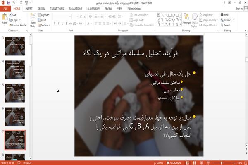Viewport: 248px width, 165px height.
Task: Click Increase Font Size icon
Action: coord(81,16)
